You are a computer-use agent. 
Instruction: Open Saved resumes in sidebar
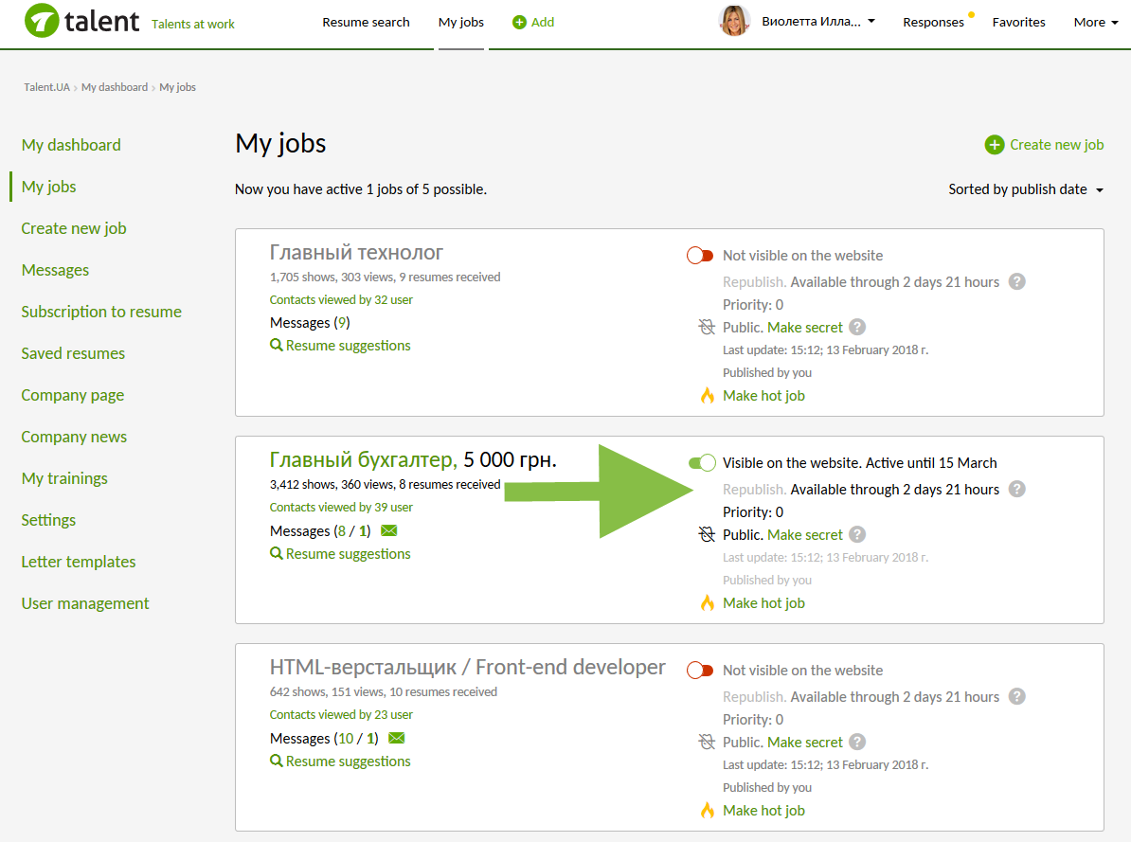pos(73,353)
